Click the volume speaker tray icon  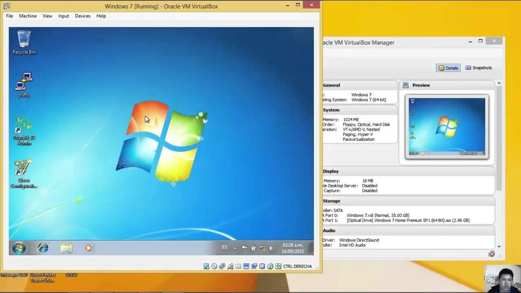pyautogui.click(x=272, y=248)
